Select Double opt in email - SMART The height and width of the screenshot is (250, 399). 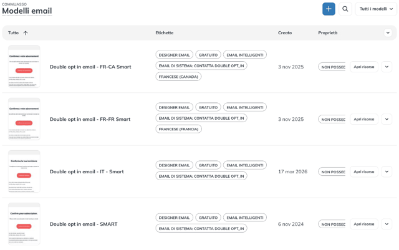click(x=84, y=224)
